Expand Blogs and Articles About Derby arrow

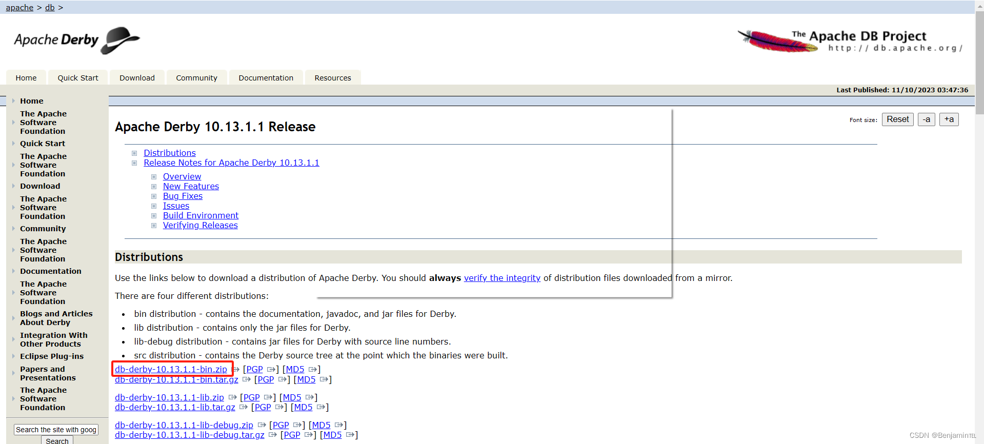[x=13, y=318]
